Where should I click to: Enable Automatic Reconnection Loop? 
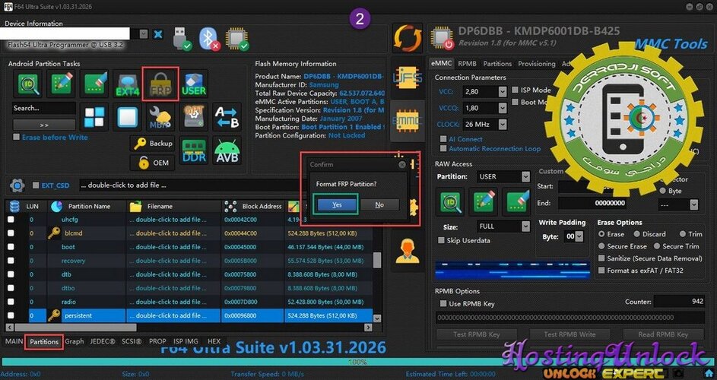(443, 149)
